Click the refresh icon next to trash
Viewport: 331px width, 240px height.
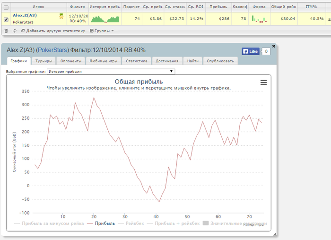click(x=14, y=31)
